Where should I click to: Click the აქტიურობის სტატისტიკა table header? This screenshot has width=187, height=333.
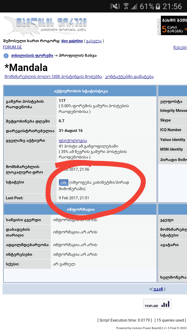pos(81,91)
